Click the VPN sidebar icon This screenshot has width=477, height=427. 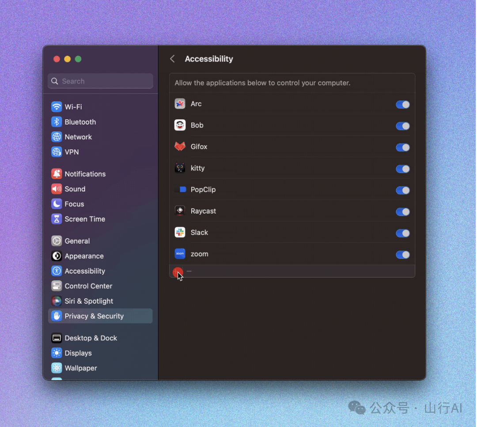click(57, 152)
